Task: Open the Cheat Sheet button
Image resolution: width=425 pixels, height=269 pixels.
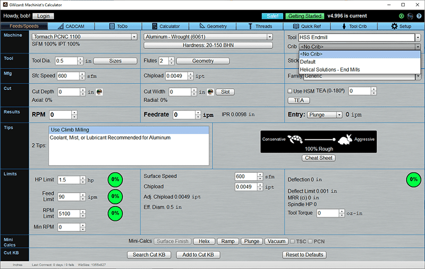Action: tap(318, 158)
